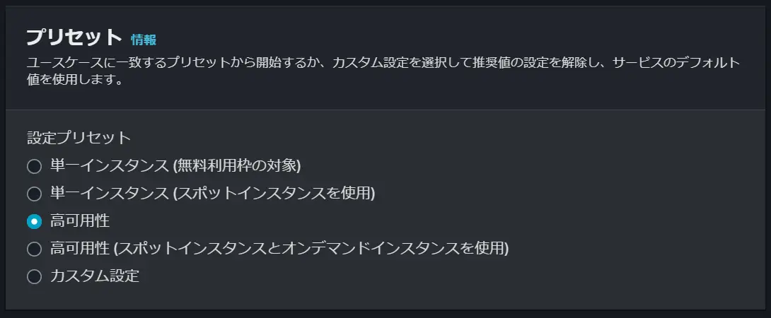Click the selected 高可用性 radio button
This screenshot has width=771, height=318.
35,222
